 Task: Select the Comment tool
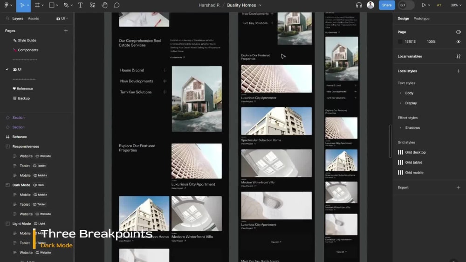(x=117, y=5)
